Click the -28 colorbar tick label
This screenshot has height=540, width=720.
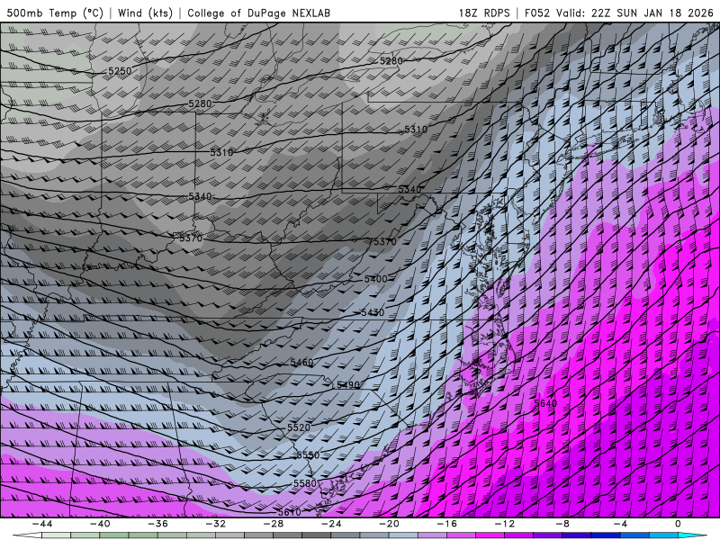point(274,524)
